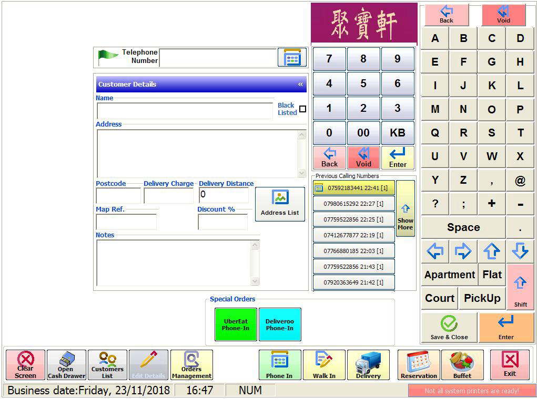
Task: Select the Buffet option
Action: coord(462,364)
